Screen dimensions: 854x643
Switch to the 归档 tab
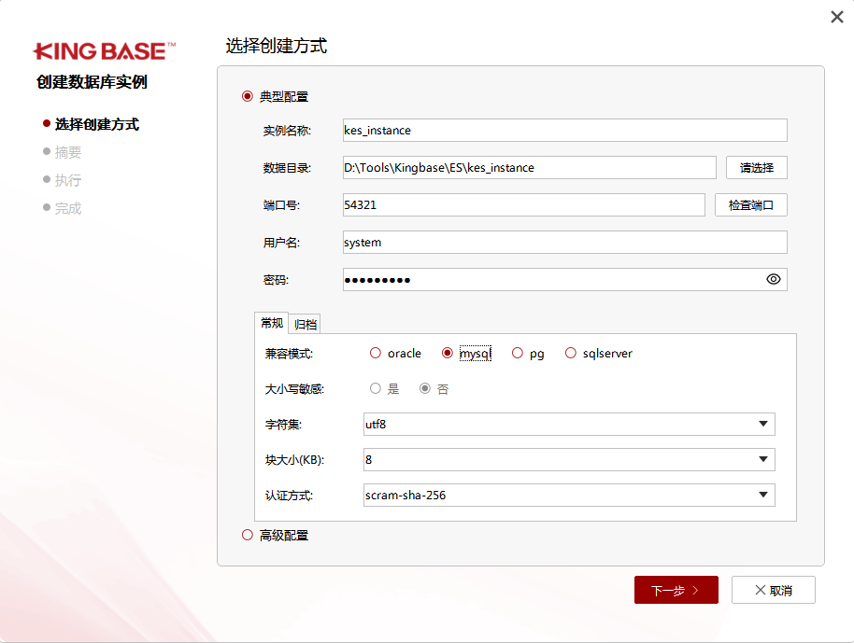coord(305,324)
